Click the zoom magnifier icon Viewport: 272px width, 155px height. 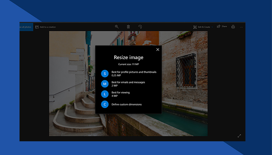pyautogui.click(x=117, y=27)
